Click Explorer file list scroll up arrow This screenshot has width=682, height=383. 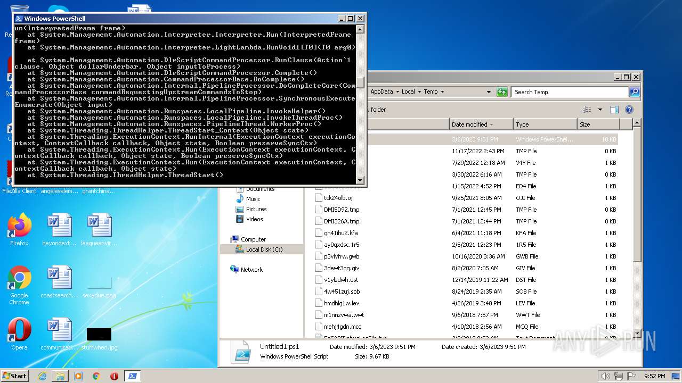(x=637, y=123)
